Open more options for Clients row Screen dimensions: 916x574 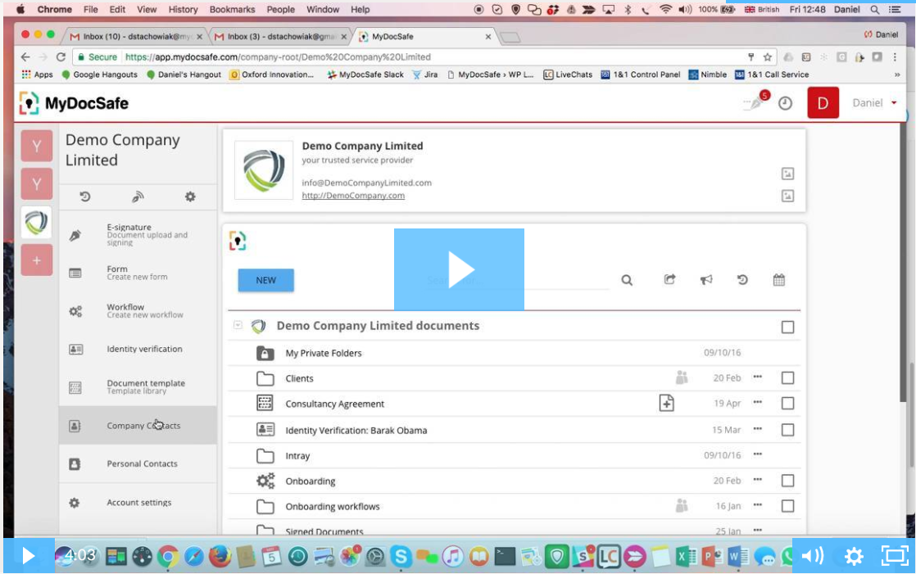coord(758,377)
